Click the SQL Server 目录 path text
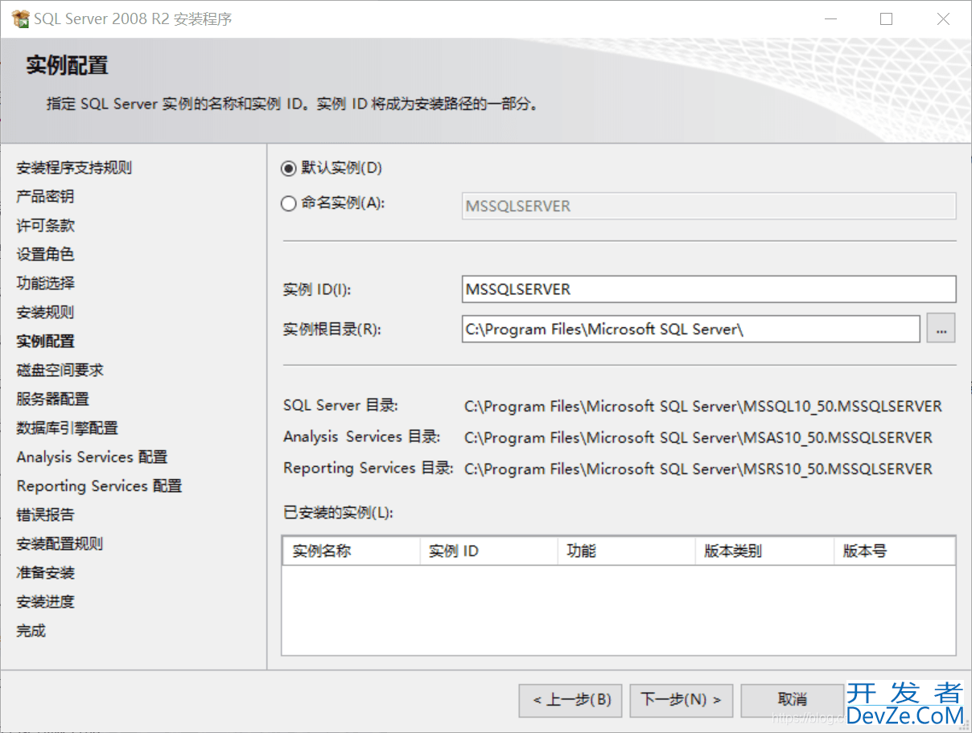Viewport: 972px width, 733px height. click(703, 407)
